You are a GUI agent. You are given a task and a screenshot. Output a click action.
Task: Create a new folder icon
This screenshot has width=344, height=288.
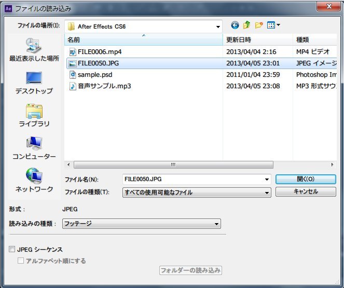point(259,25)
